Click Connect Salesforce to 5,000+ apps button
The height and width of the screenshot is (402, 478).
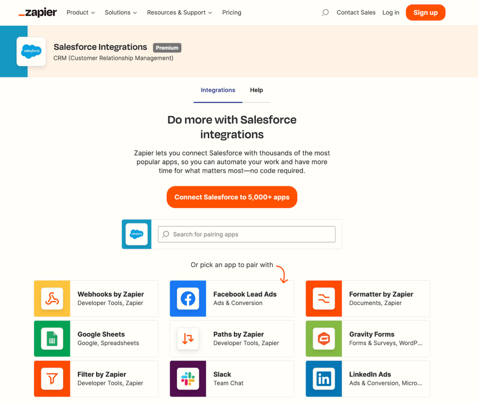232,197
